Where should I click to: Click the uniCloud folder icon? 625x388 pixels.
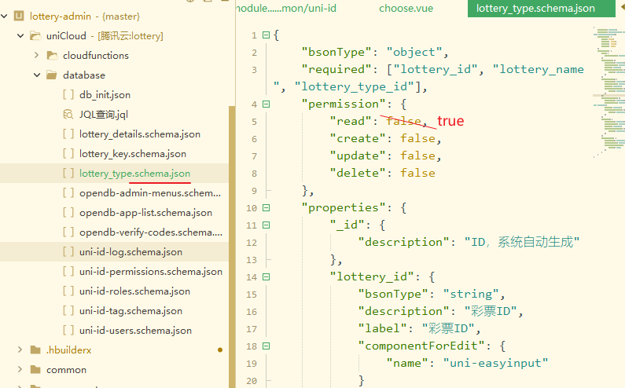coord(35,36)
